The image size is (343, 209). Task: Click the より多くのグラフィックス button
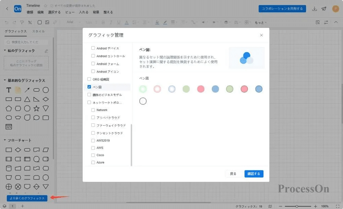click(x=26, y=198)
